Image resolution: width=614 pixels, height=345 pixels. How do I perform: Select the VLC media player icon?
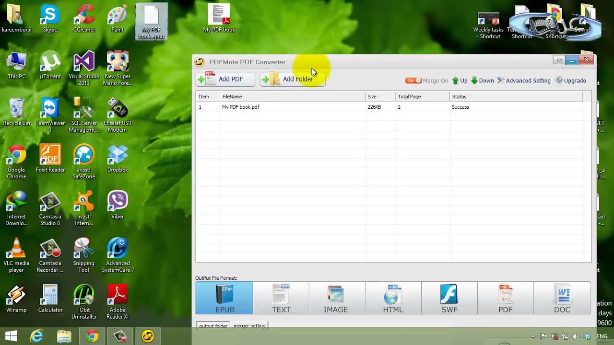point(16,255)
